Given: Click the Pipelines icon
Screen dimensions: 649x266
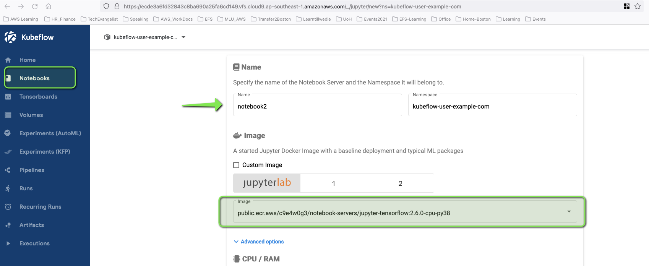Looking at the screenshot, I should coord(8,170).
